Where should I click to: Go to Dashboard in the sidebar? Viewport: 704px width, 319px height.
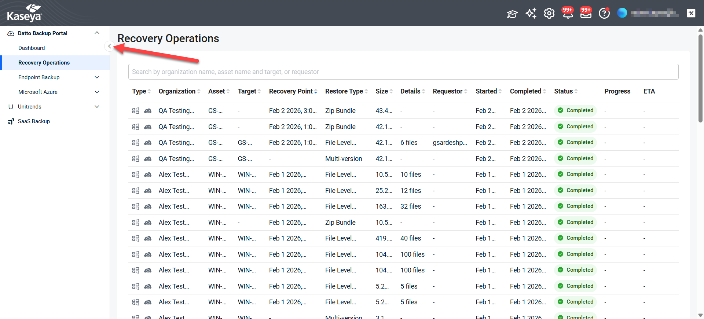[32, 48]
